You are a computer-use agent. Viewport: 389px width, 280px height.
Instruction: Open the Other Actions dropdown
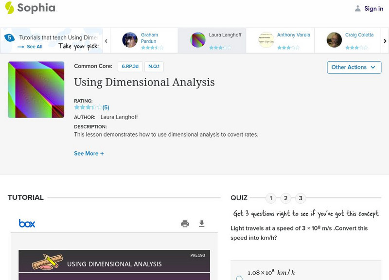(x=354, y=67)
